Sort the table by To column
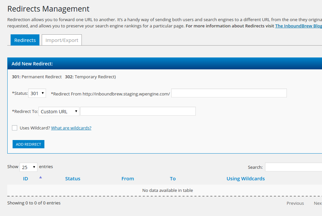The image size is (322, 216). pyautogui.click(x=173, y=179)
